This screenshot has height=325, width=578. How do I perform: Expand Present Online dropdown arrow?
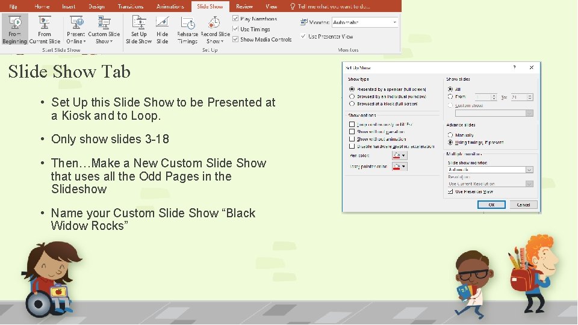tap(84, 42)
